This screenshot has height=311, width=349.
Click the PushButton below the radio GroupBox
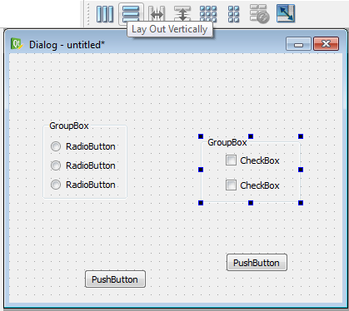click(x=115, y=279)
